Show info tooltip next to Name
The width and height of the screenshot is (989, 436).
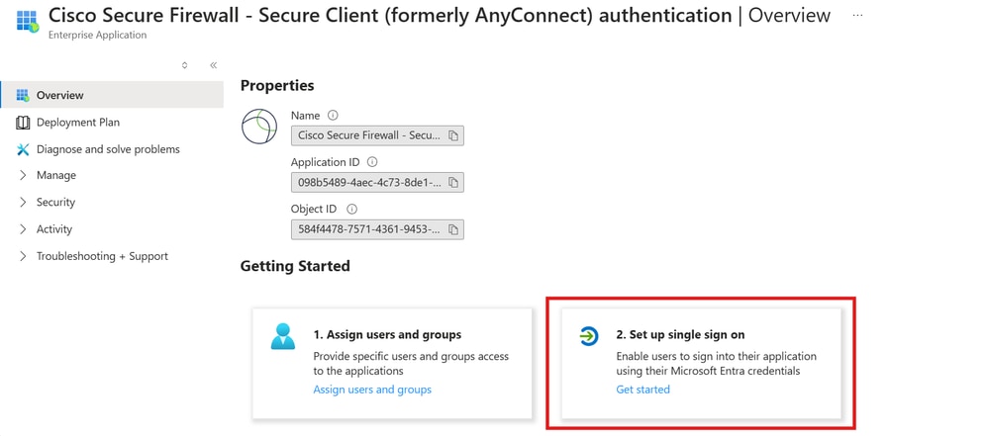(x=333, y=116)
